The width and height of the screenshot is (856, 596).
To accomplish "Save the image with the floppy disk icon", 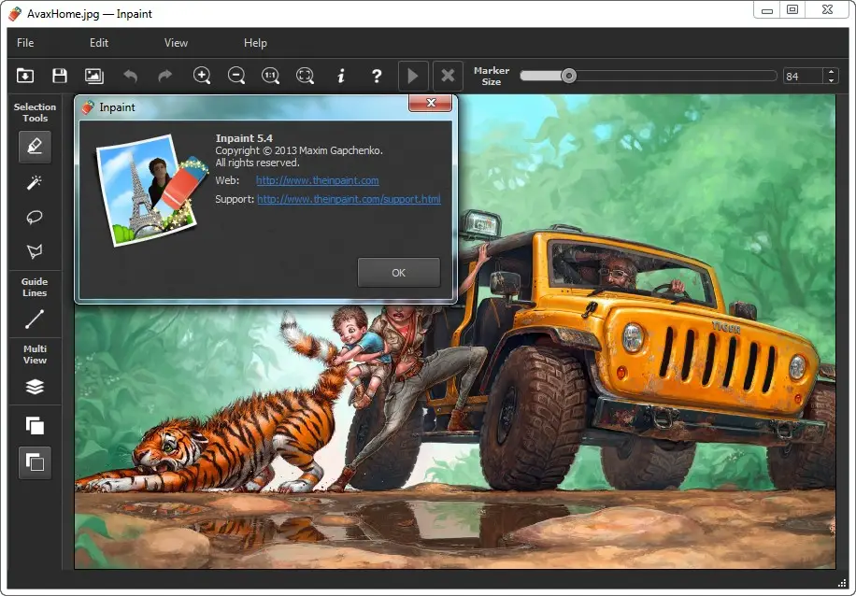I will [60, 76].
